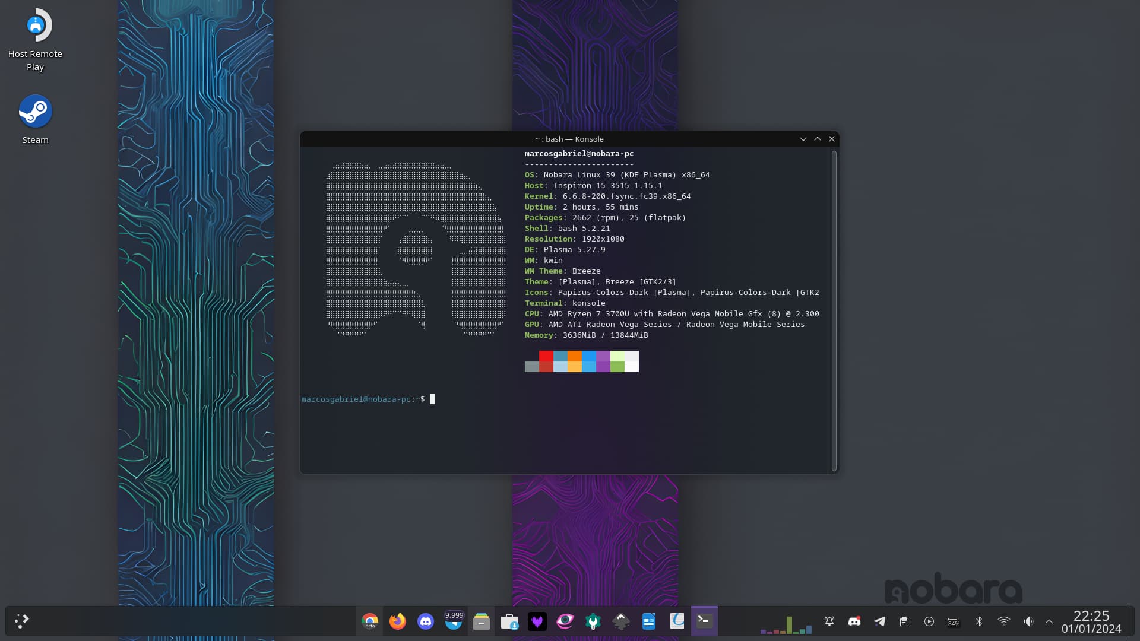Open notifications bell in system tray

829,621
